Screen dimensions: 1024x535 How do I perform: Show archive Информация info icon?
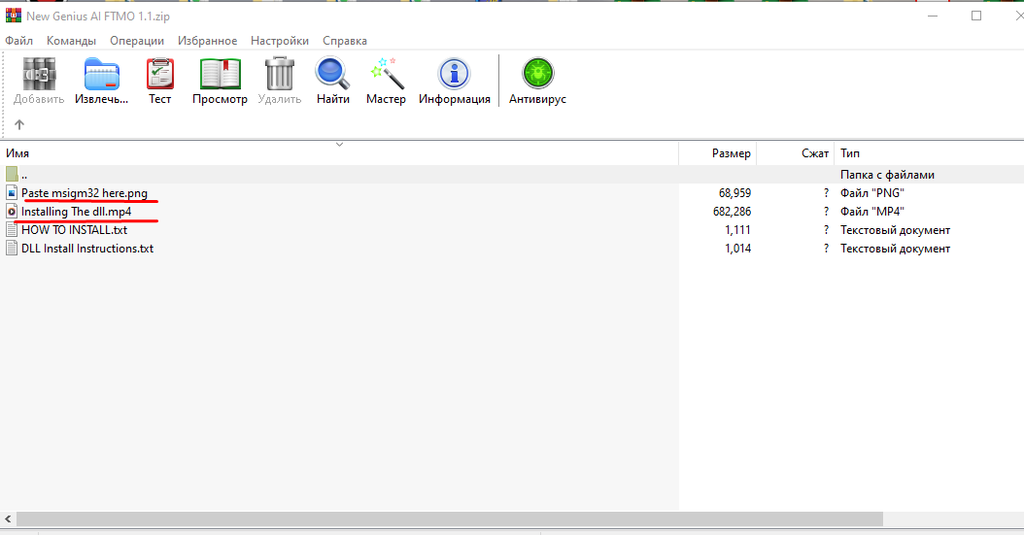tap(454, 74)
